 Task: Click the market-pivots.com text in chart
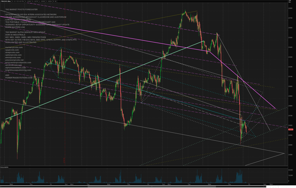coord(14,47)
